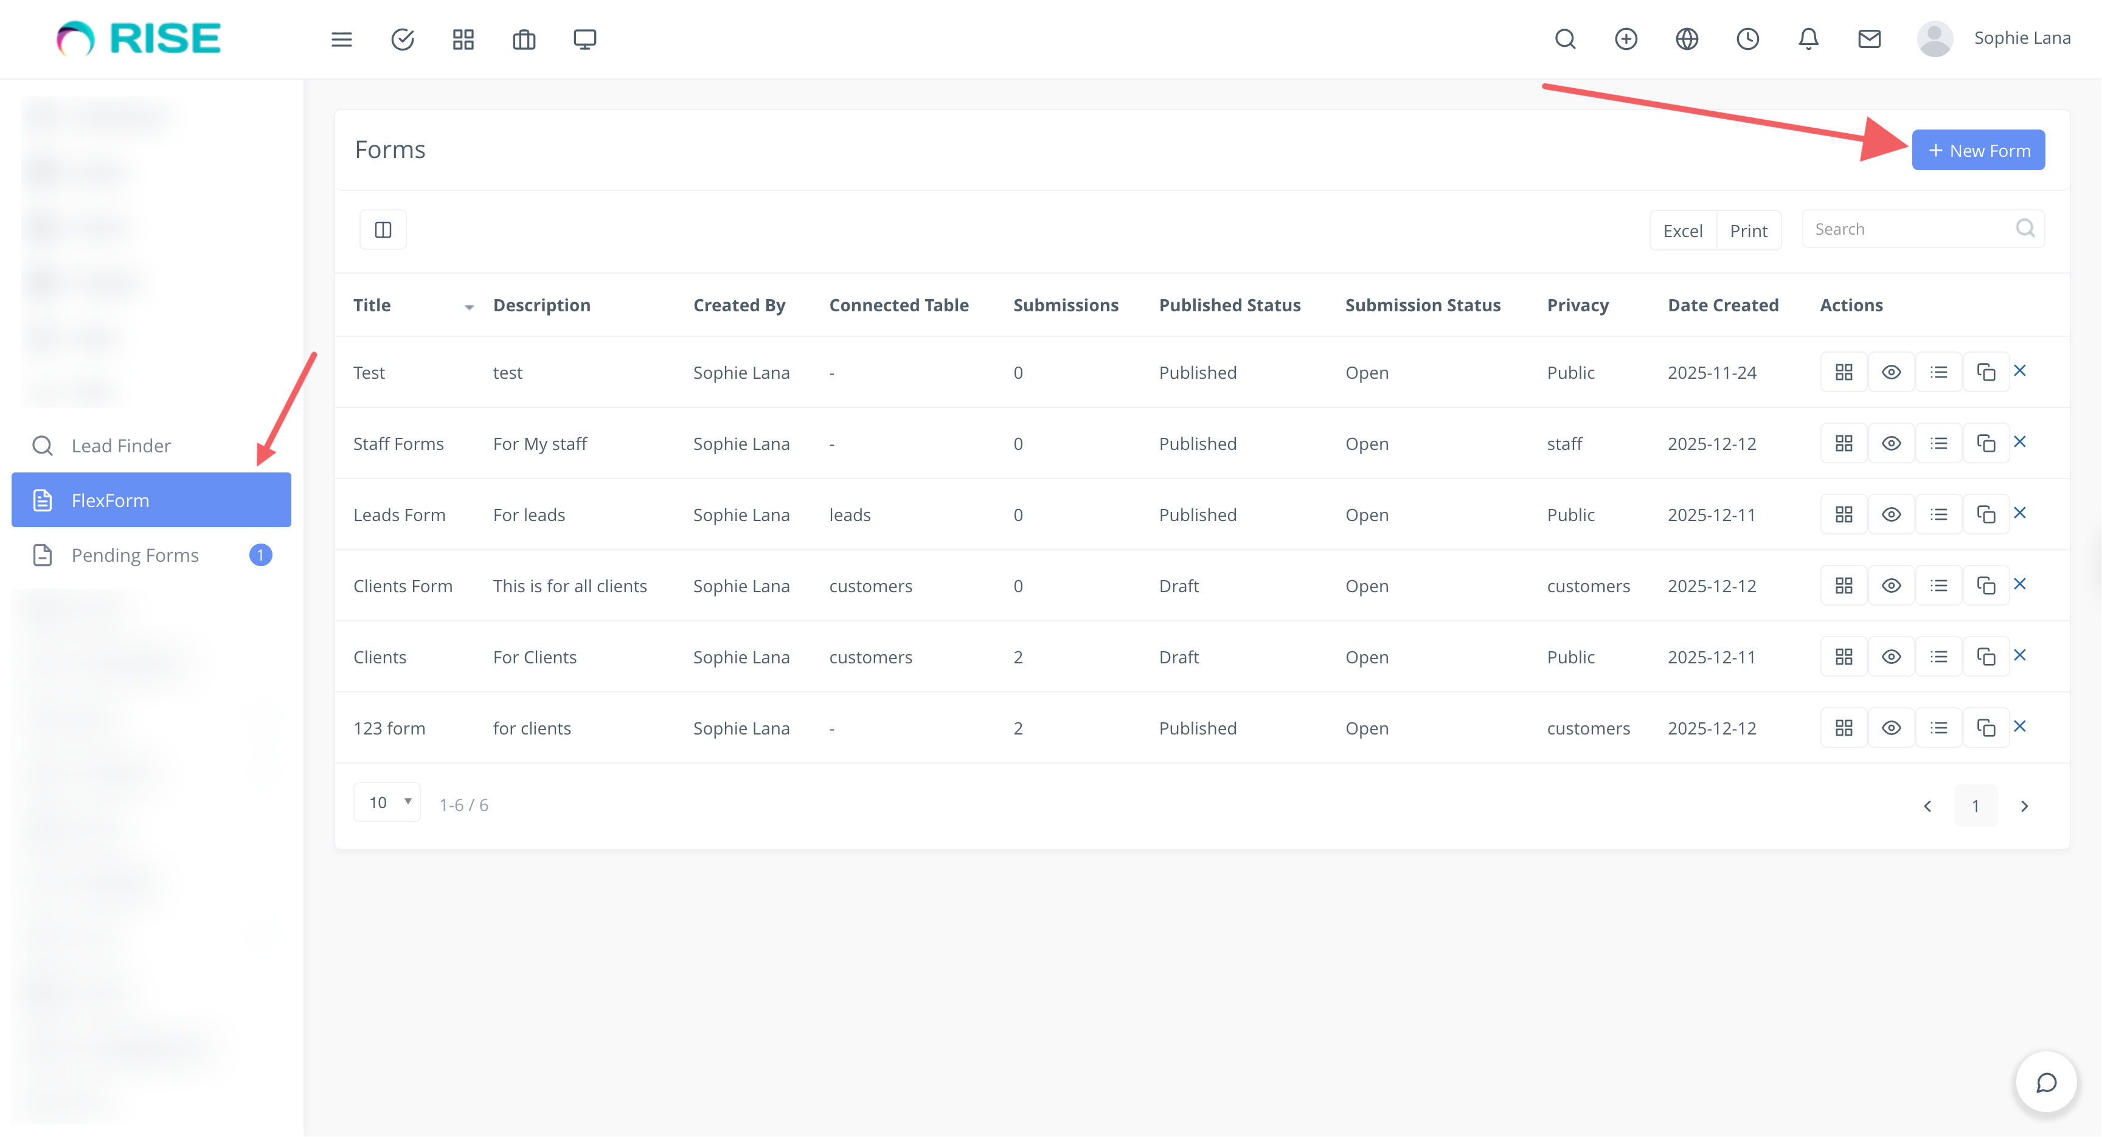The image size is (2102, 1137).
Task: Open the mail envelope icon in header
Action: tap(1868, 39)
